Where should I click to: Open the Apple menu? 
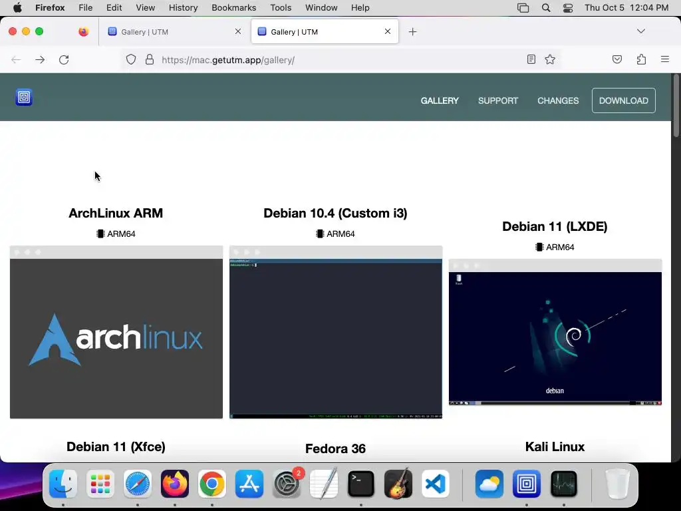point(17,8)
